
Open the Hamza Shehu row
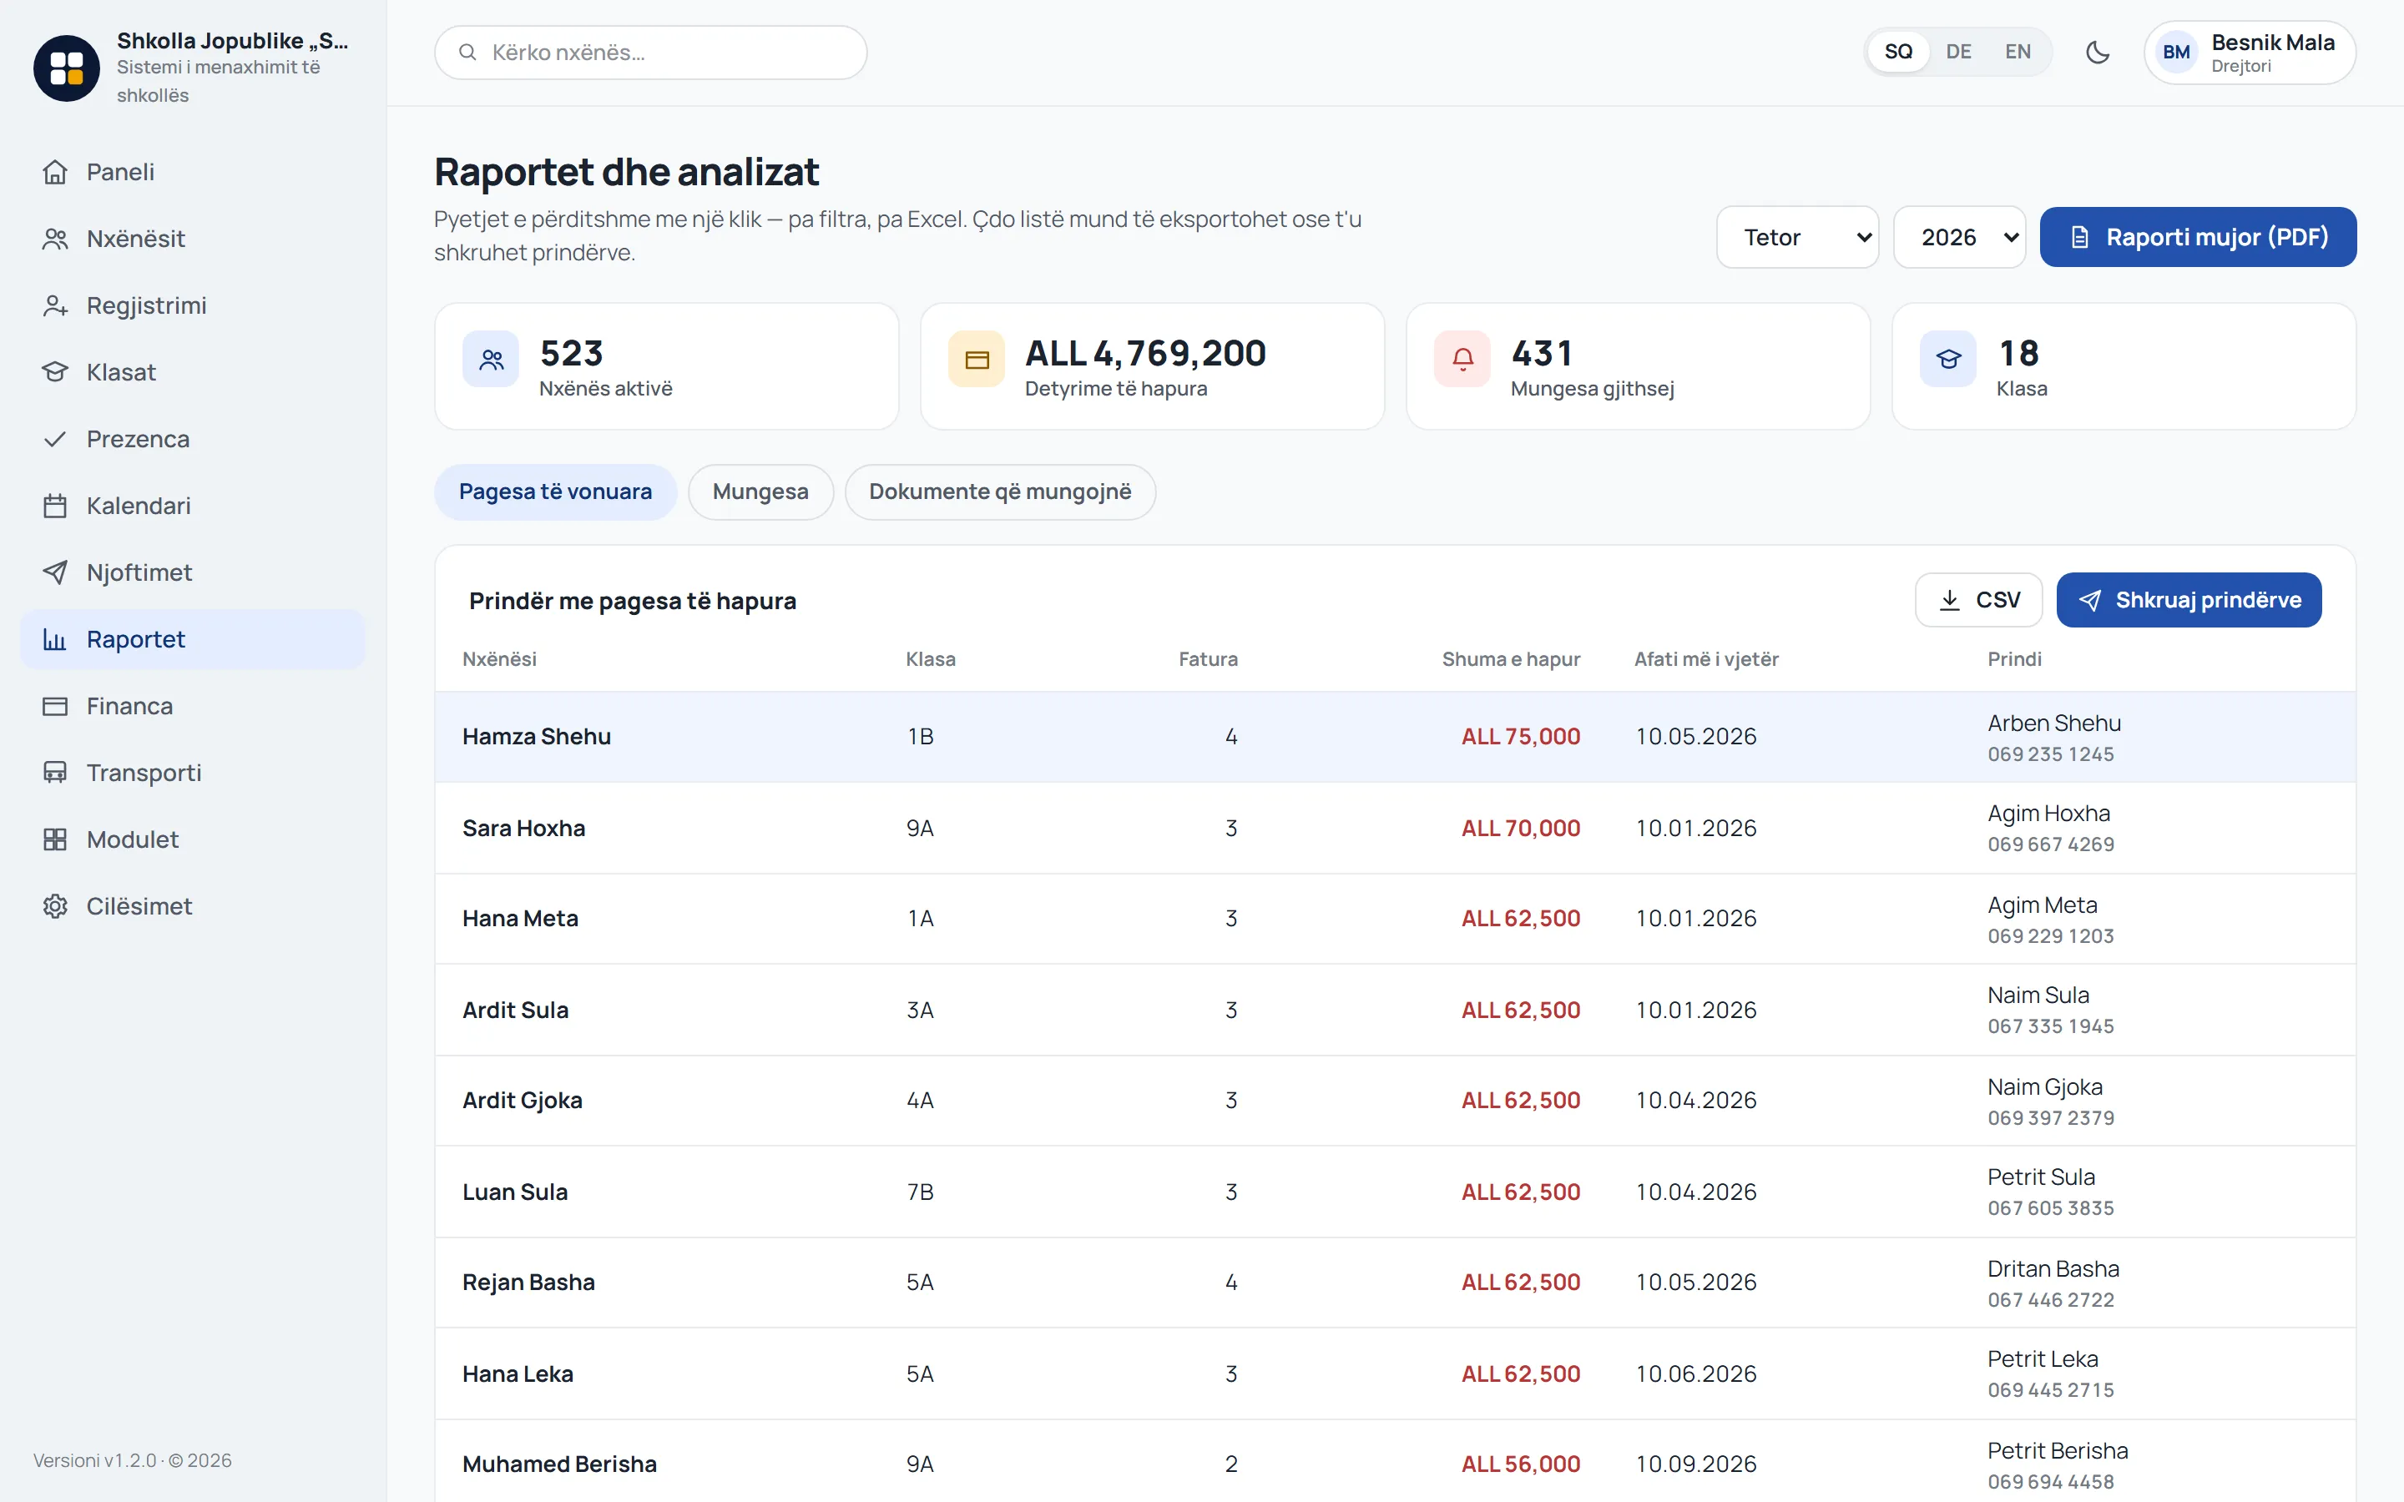(x=1395, y=737)
